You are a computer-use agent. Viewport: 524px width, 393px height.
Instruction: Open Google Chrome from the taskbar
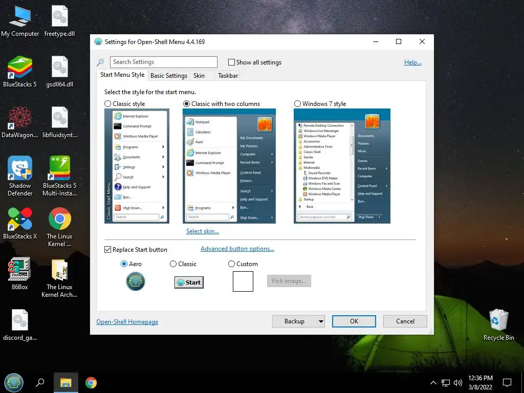[x=91, y=383]
